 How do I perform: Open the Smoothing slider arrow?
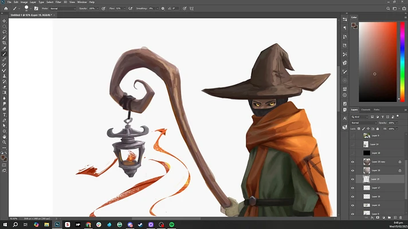click(x=157, y=9)
